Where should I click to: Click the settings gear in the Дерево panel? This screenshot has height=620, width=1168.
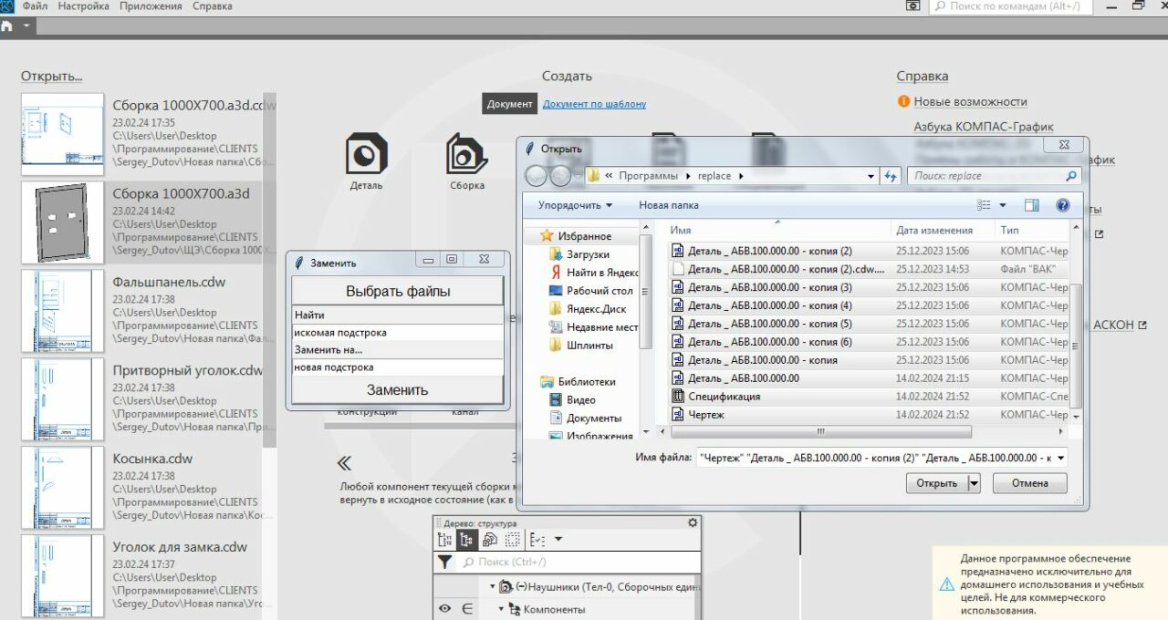[693, 522]
